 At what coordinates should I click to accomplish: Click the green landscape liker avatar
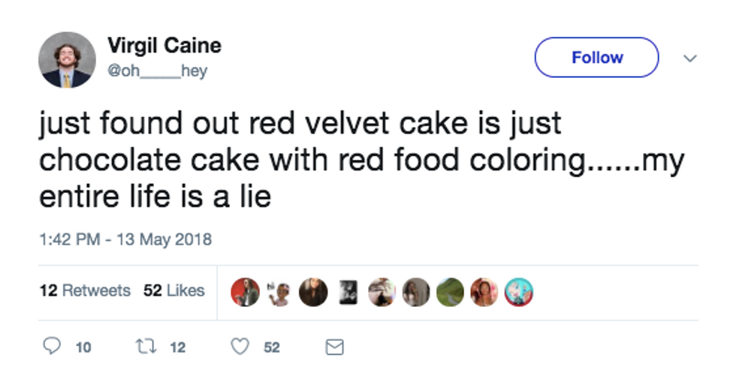coord(450,292)
